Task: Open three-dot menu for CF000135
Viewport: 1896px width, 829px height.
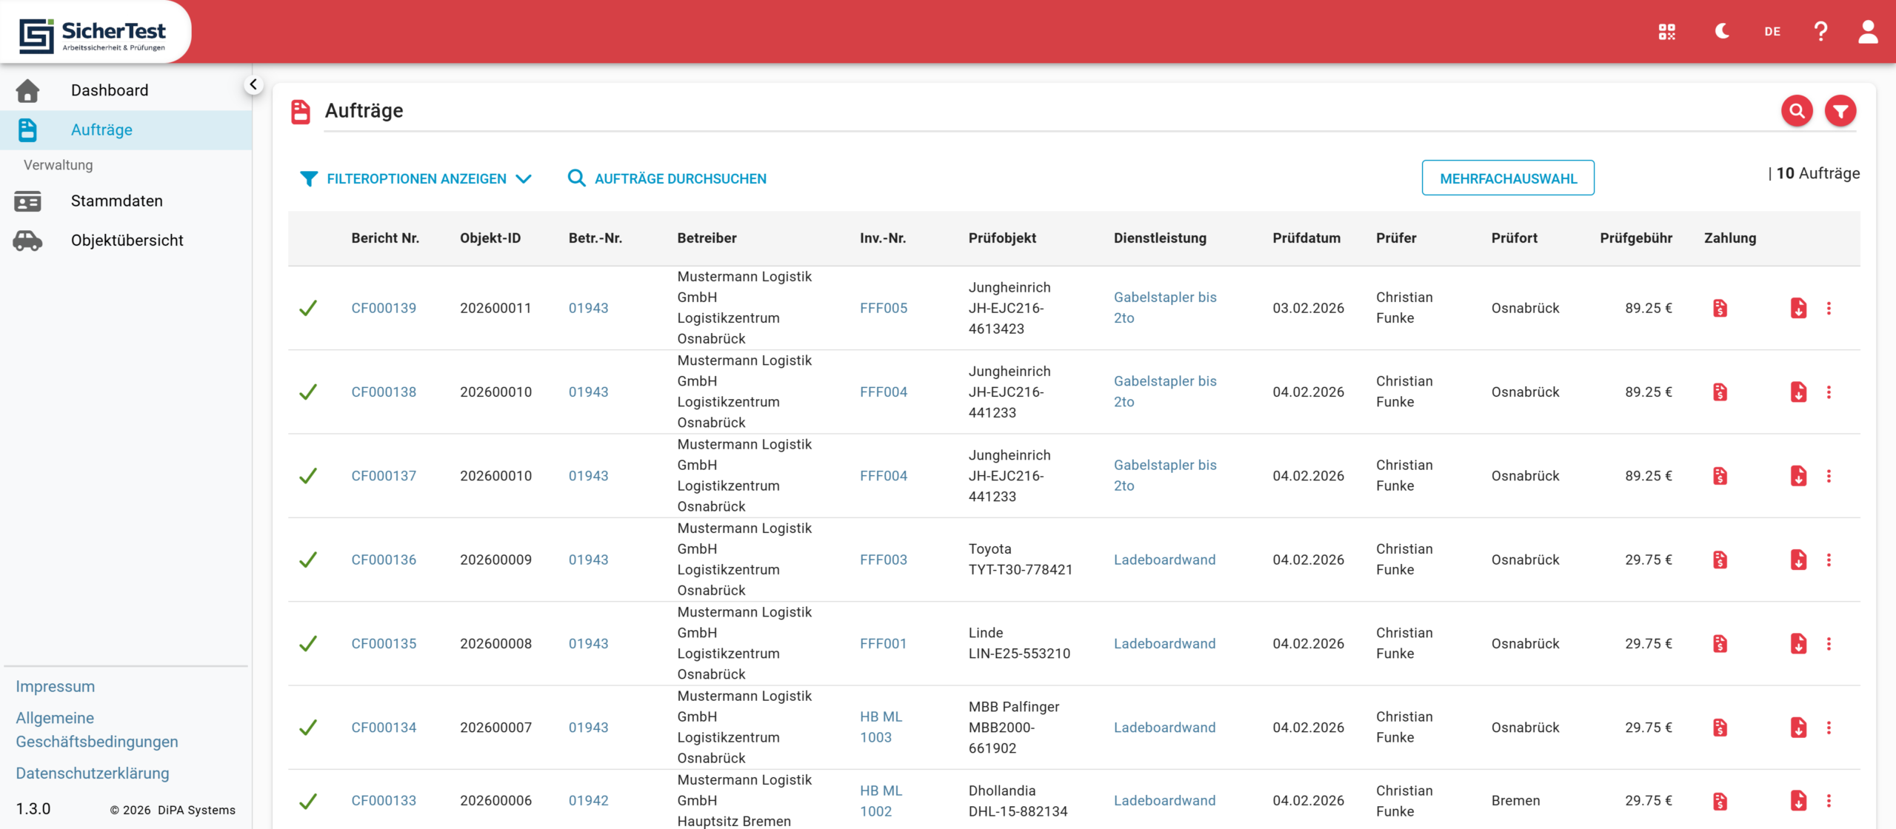Action: pos(1829,644)
